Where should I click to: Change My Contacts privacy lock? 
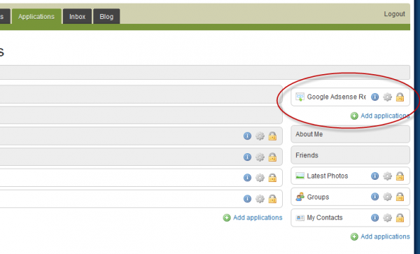tap(400, 218)
